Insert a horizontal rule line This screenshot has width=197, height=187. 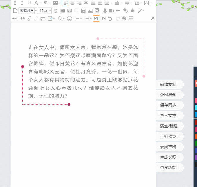118,10
